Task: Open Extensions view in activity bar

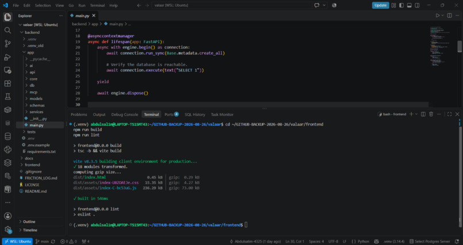Action: (7, 83)
